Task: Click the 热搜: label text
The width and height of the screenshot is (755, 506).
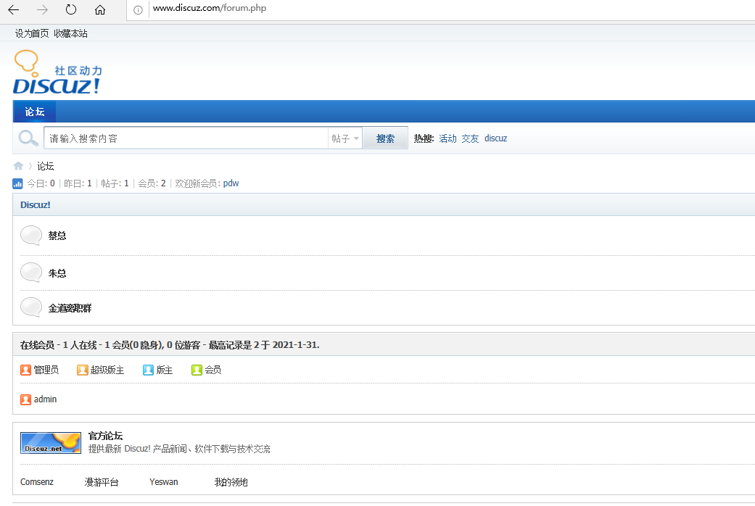Action: (x=424, y=138)
